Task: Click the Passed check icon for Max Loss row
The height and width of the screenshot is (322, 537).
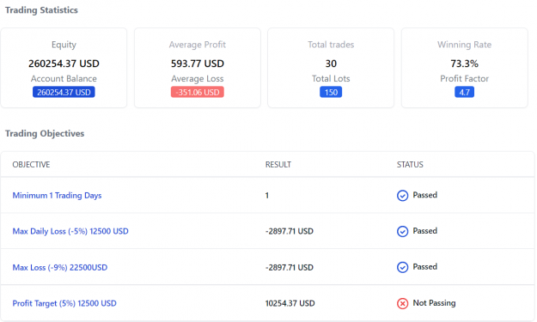Action: point(402,267)
